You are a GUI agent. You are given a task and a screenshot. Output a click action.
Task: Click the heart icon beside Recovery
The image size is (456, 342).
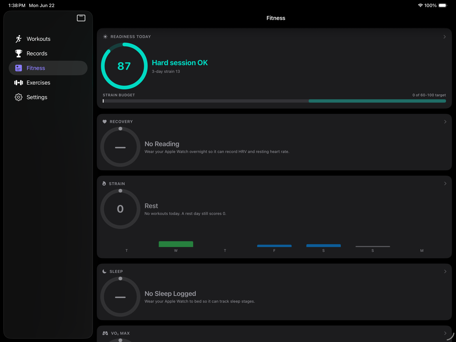click(105, 122)
